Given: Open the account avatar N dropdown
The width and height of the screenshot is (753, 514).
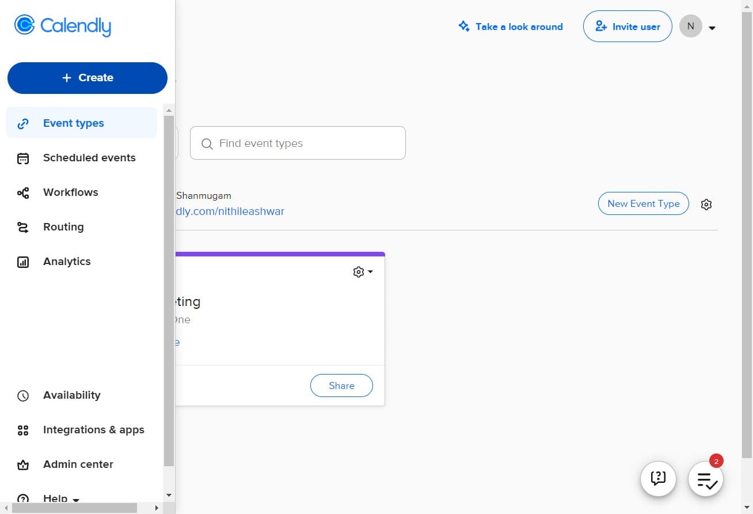Looking at the screenshot, I should (x=697, y=27).
